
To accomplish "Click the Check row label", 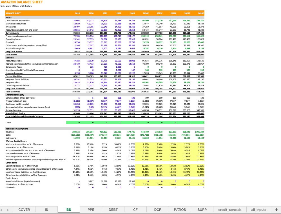I will coord(8,123).
